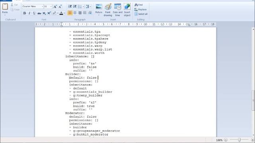This screenshot has width=255, height=143.
Task: Click the Copy button
Action: (15, 10)
